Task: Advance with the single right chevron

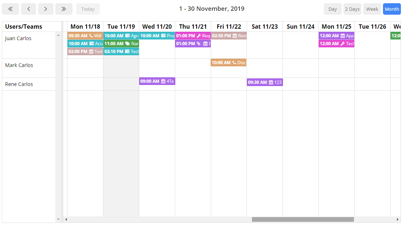Action: (x=46, y=9)
